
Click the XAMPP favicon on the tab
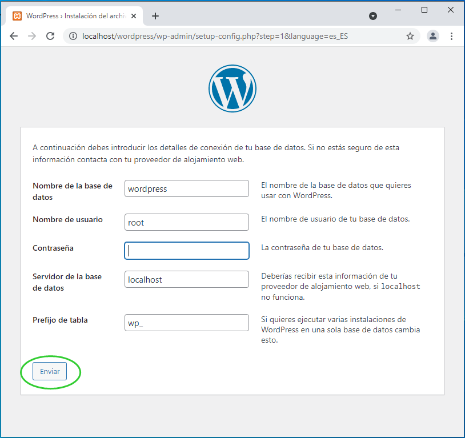17,16
